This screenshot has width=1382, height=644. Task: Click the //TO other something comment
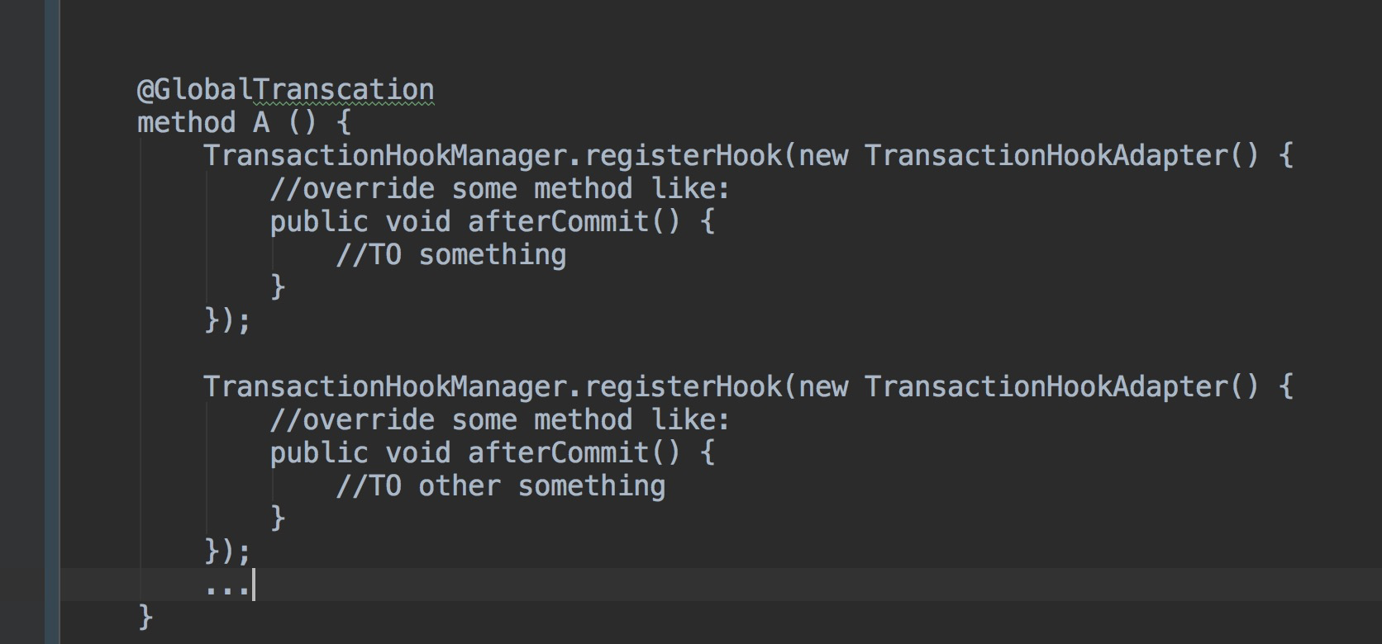click(500, 486)
